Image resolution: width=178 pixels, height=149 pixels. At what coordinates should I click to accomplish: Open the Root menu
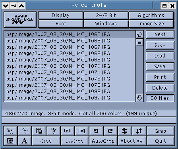coord(60,24)
